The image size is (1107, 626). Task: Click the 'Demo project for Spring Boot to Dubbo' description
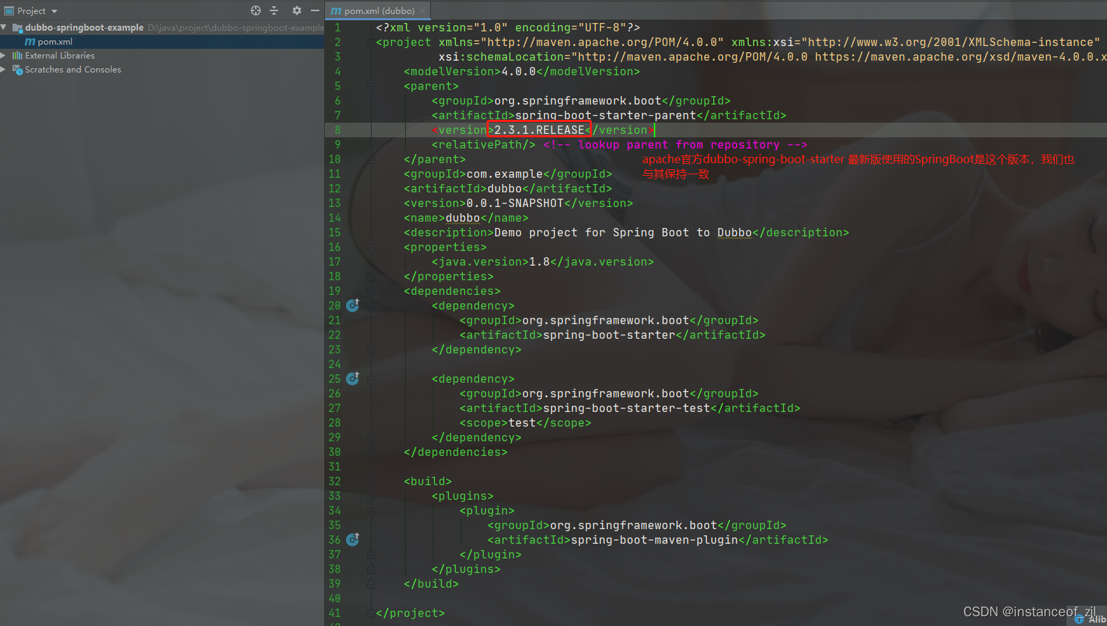point(623,232)
